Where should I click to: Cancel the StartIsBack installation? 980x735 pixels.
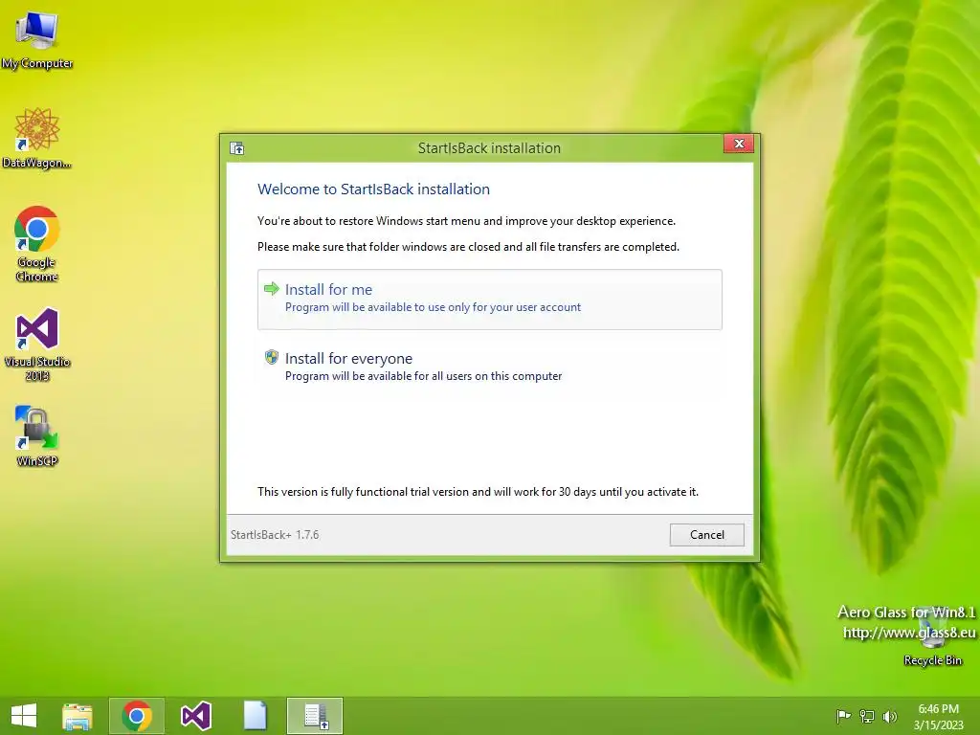point(707,535)
